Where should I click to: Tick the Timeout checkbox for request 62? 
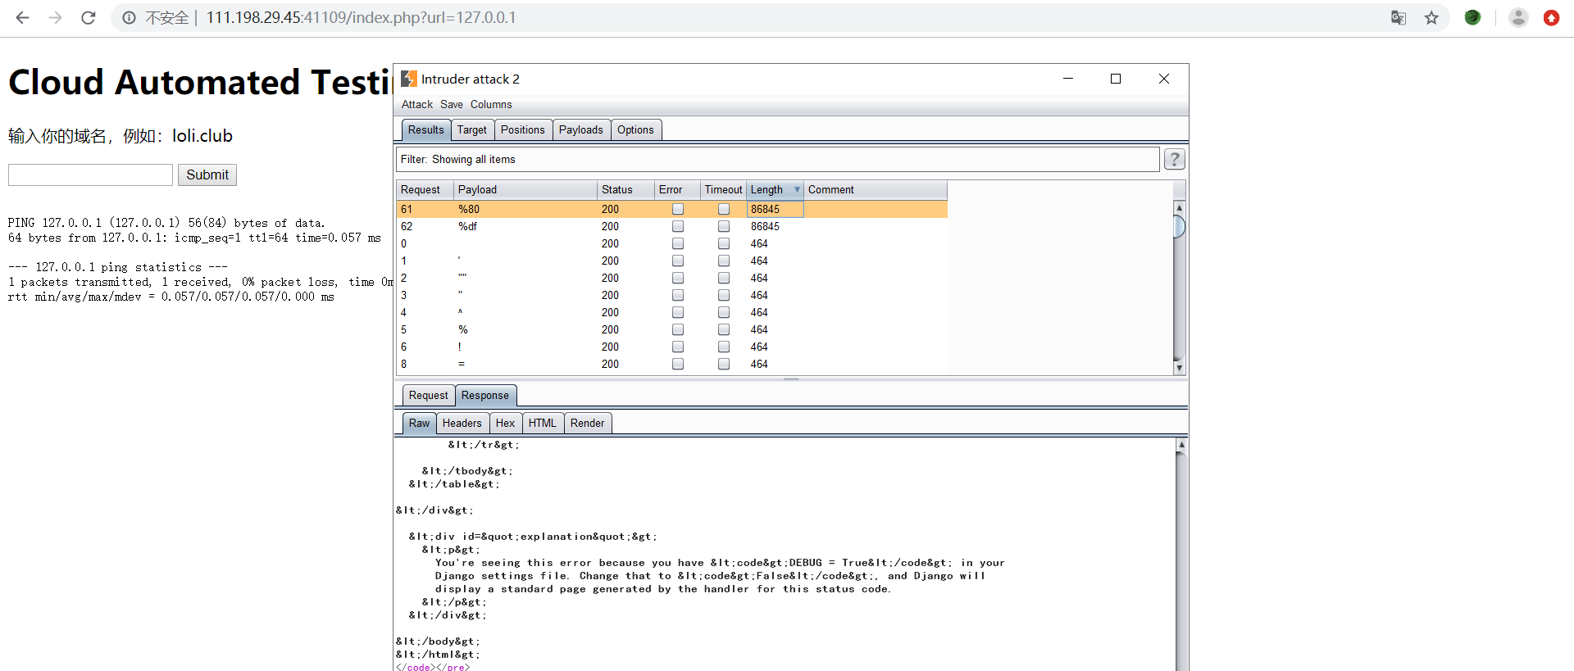click(724, 226)
